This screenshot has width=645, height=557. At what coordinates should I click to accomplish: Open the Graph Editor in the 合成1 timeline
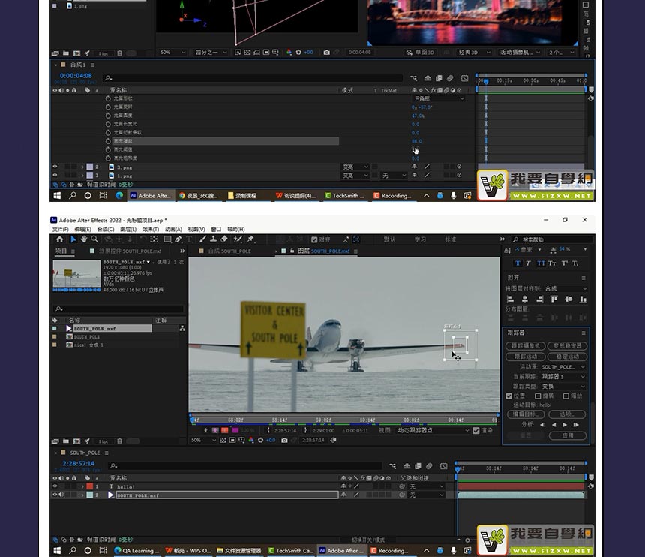point(464,78)
